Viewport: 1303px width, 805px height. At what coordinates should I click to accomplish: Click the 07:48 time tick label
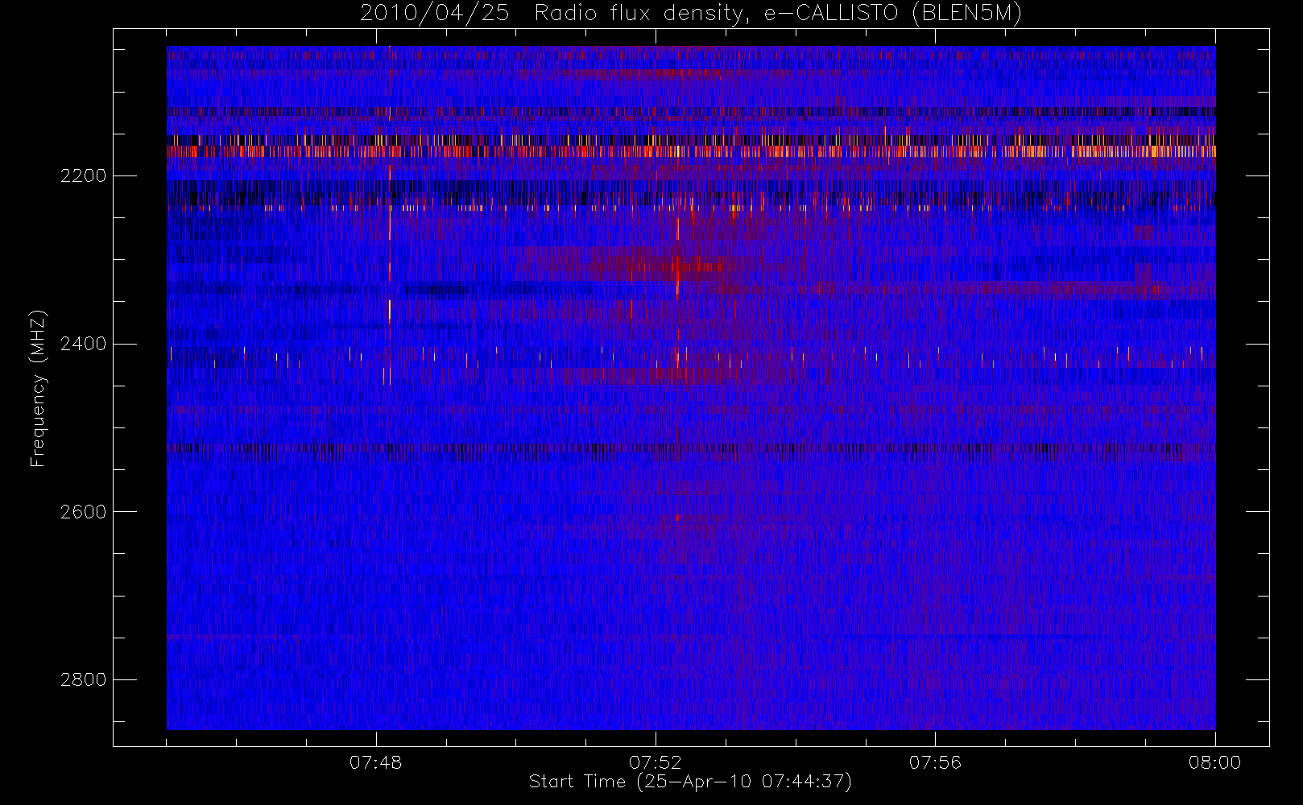tap(375, 762)
